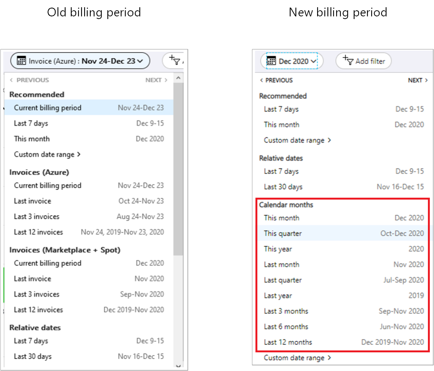Click the old panel's vertical scrollbar thumb
Viewport: 434px width, 371px height.
click(x=178, y=169)
